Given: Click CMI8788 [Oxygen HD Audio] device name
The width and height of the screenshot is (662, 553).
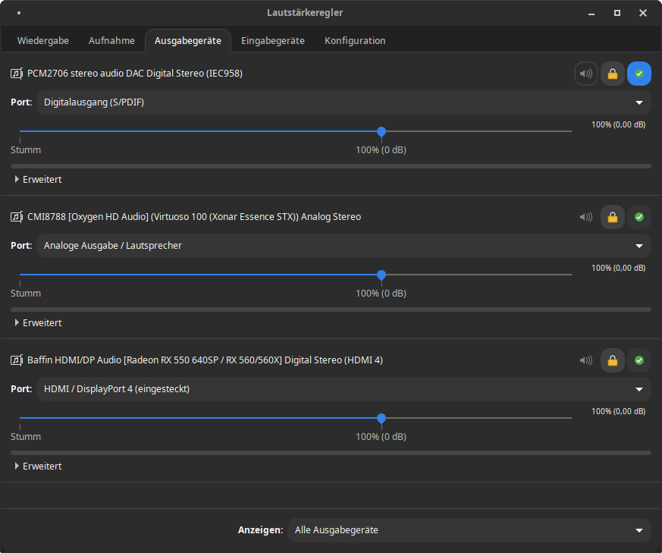Looking at the screenshot, I should tap(194, 217).
